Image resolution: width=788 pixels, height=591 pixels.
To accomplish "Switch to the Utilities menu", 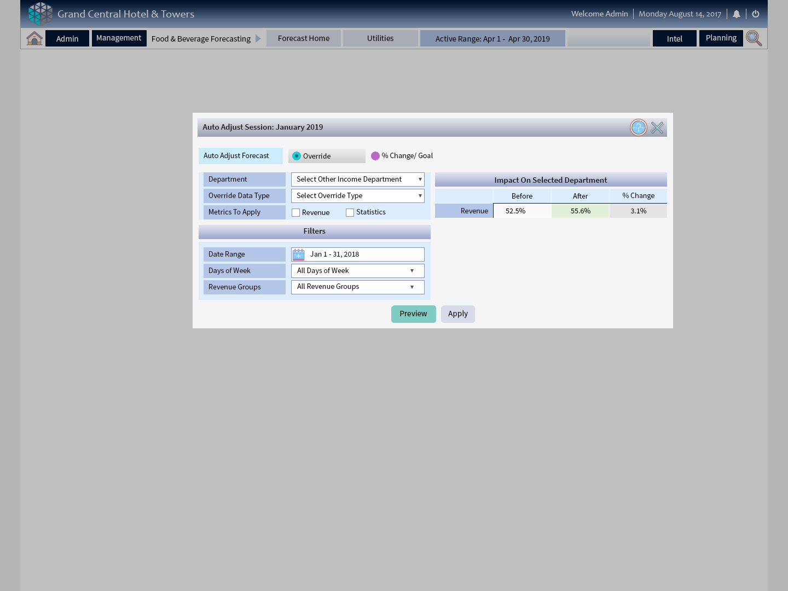I will coord(380,38).
